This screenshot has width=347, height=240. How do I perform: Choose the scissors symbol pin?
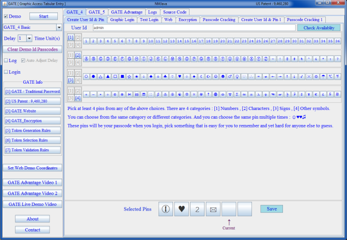(129, 94)
